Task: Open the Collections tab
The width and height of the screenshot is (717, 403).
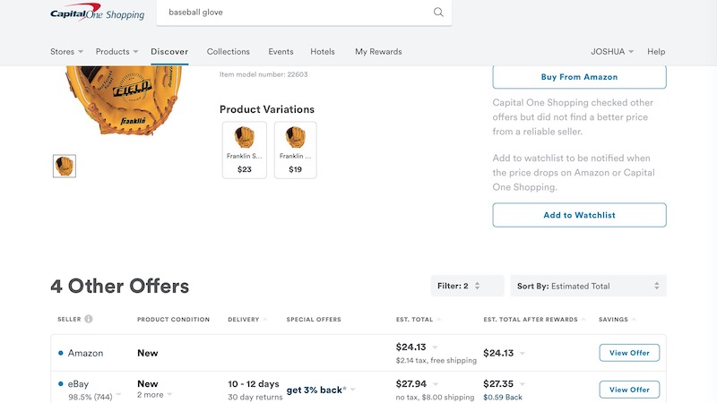Action: (229, 52)
